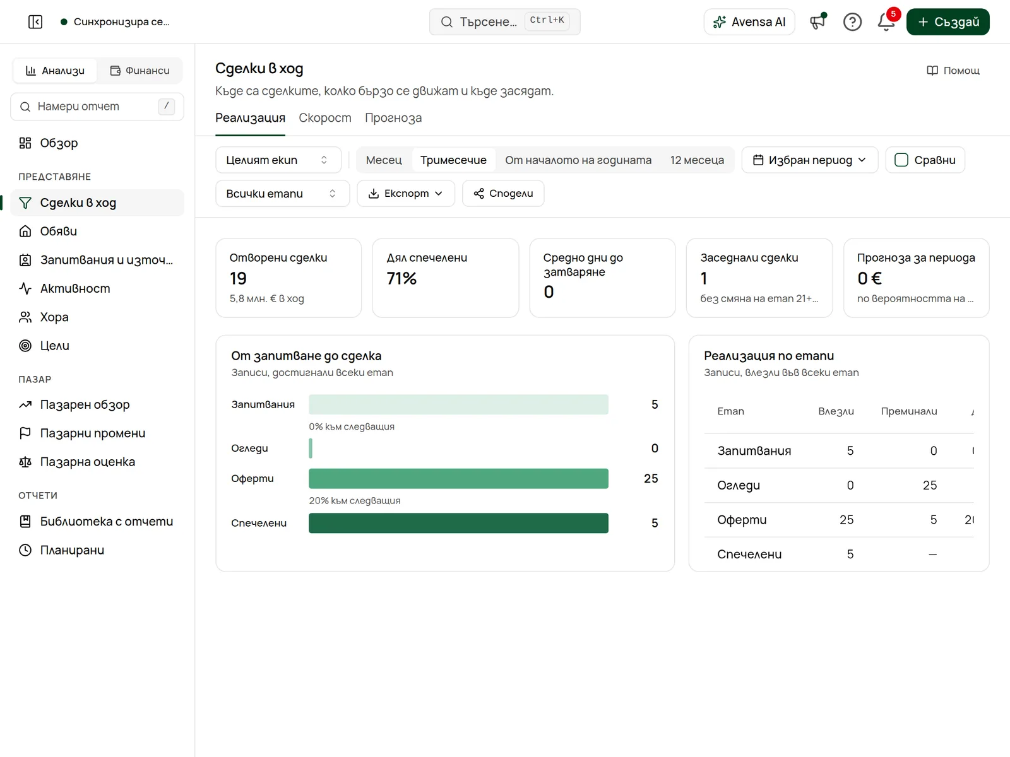Viewport: 1010px width, 757px height.
Task: Click the Запитвания funnel bar
Action: (458, 404)
